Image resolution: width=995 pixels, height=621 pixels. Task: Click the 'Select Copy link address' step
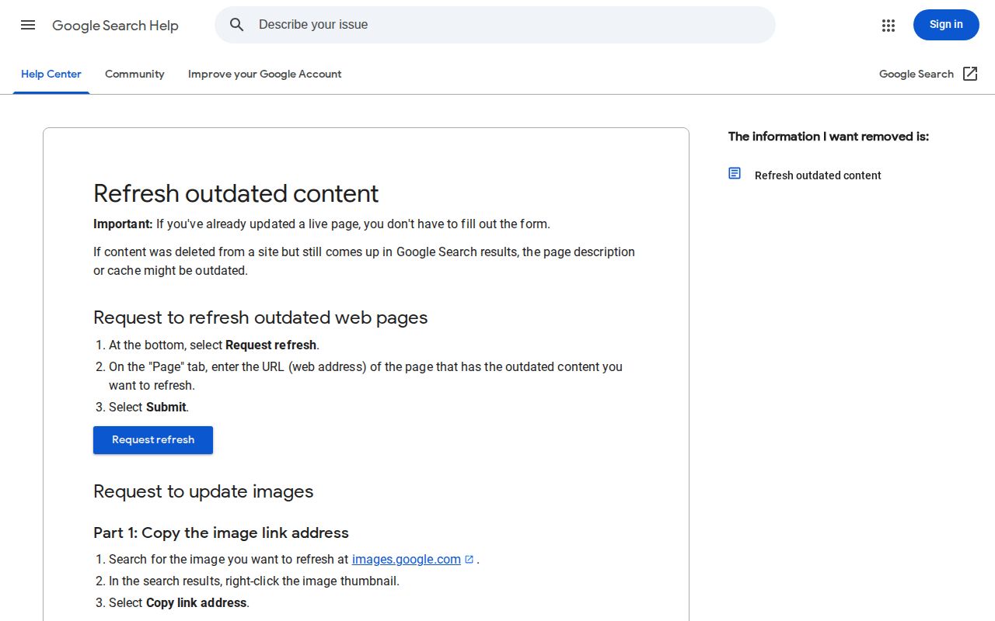[x=179, y=603]
